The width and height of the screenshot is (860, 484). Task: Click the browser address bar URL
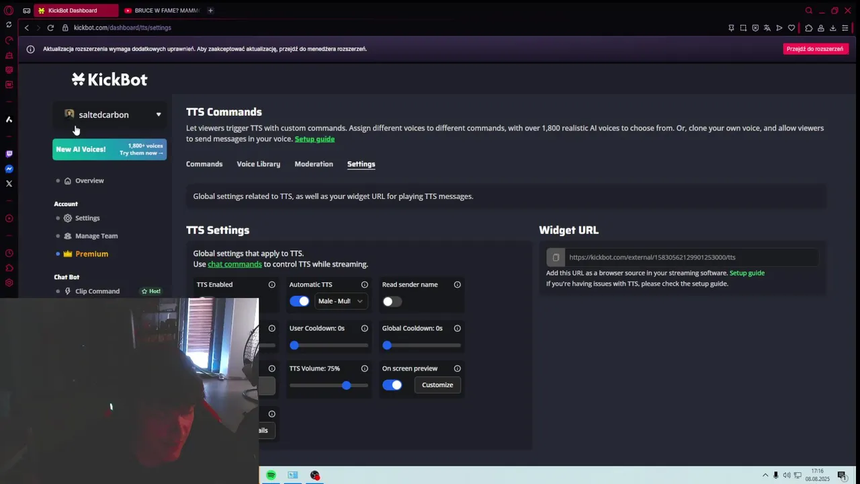click(122, 28)
